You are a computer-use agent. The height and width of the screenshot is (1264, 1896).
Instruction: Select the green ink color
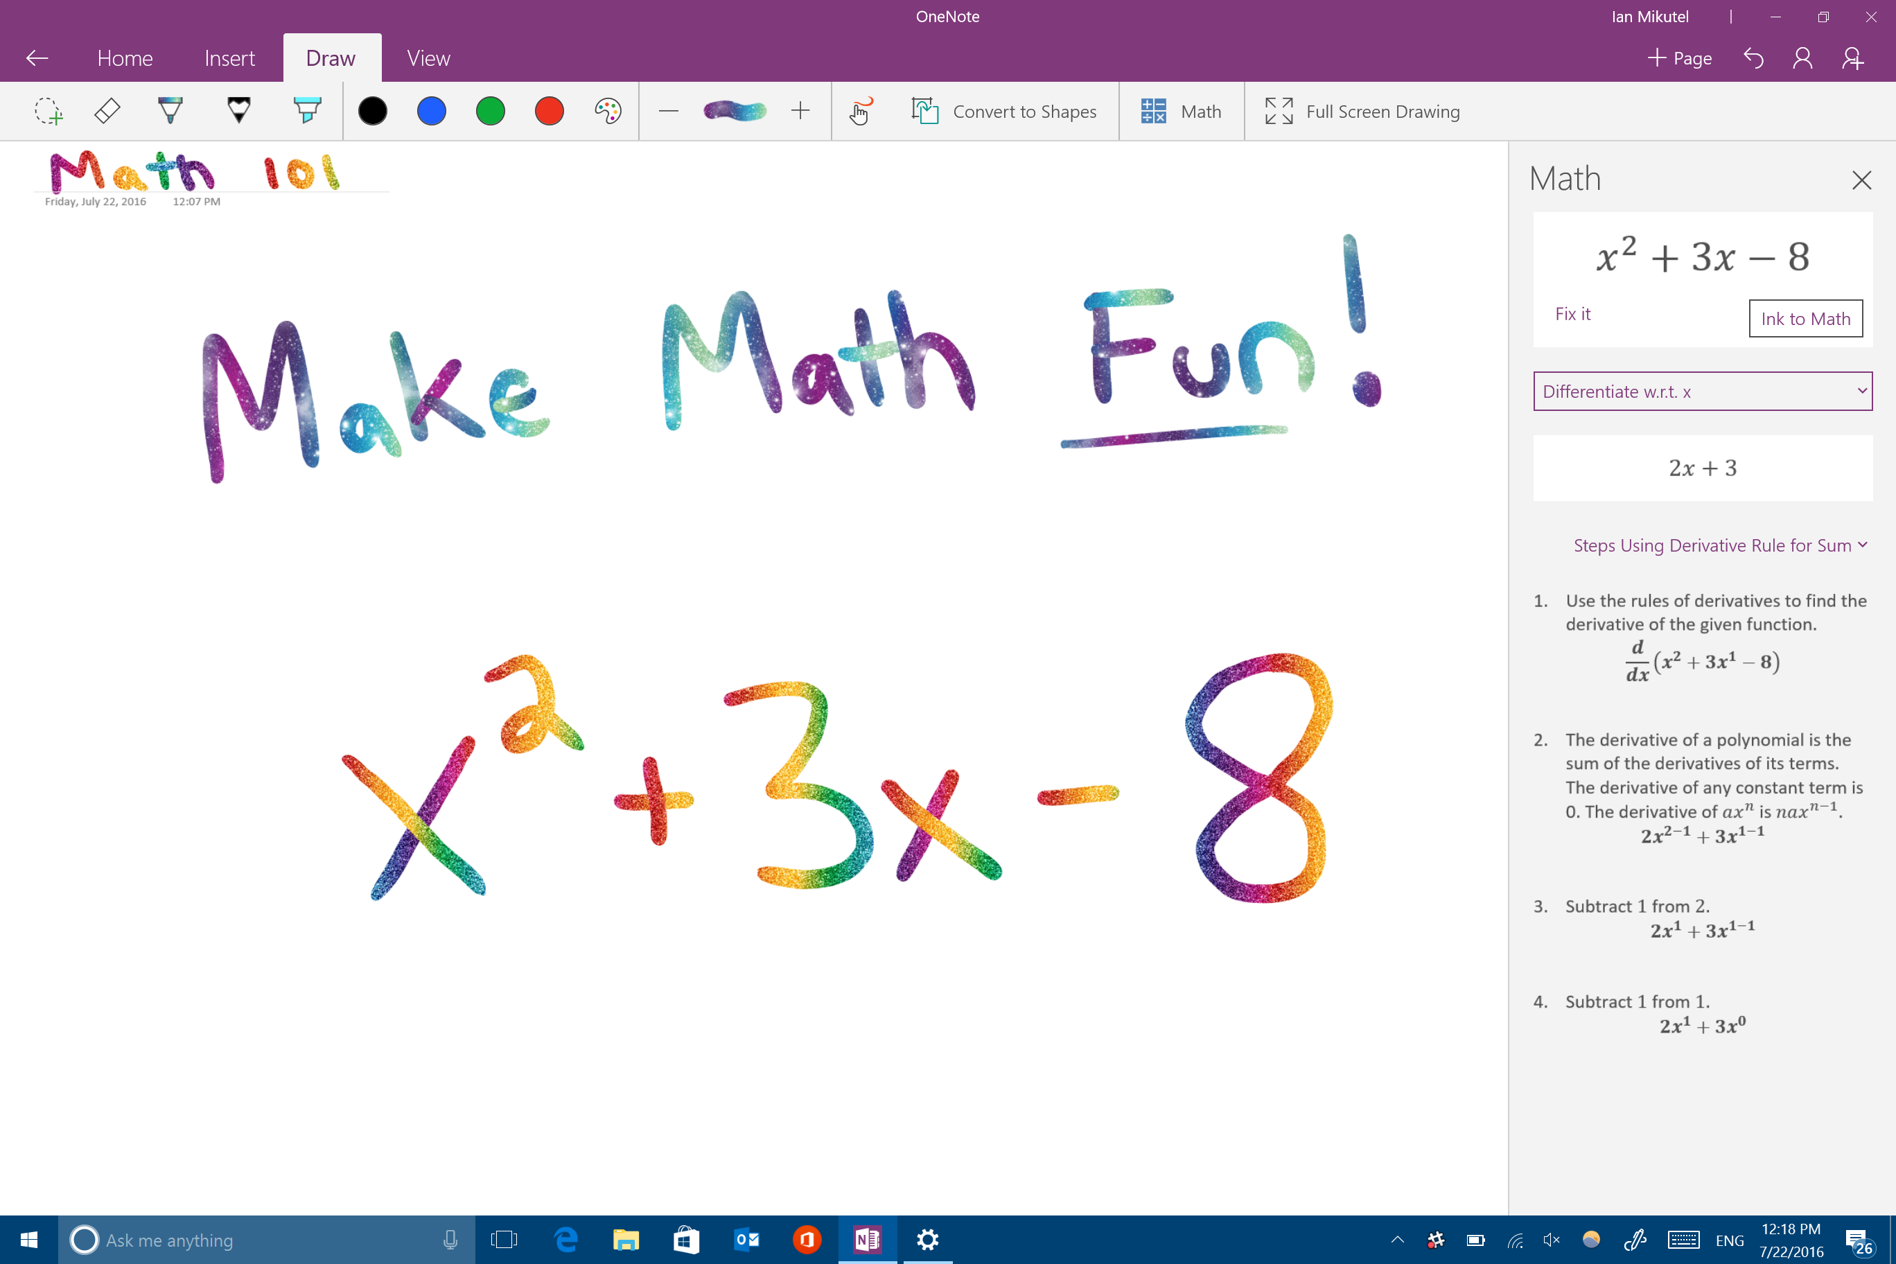[x=489, y=110]
